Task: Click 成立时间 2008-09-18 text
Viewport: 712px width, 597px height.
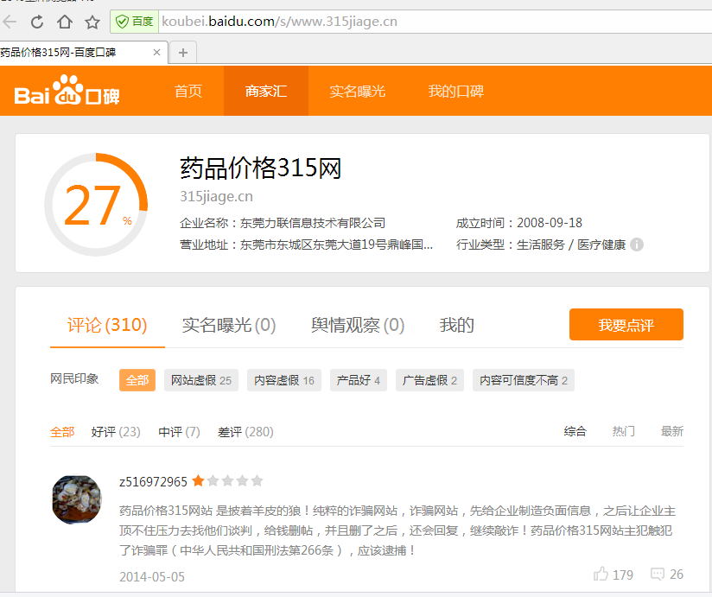Action: point(519,223)
